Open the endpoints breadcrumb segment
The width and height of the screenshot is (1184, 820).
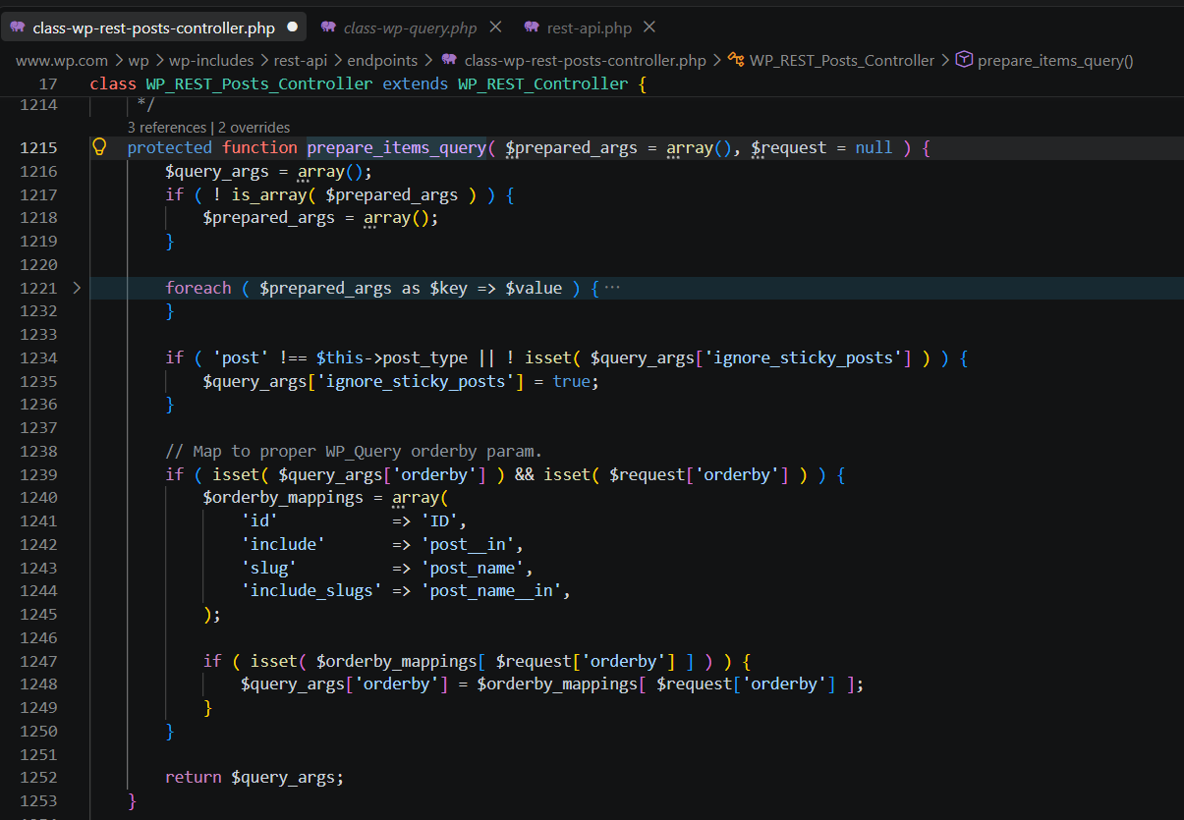(x=382, y=60)
